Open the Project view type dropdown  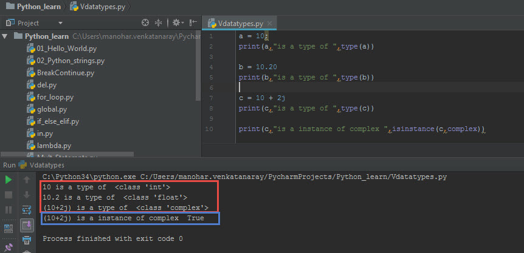click(61, 23)
